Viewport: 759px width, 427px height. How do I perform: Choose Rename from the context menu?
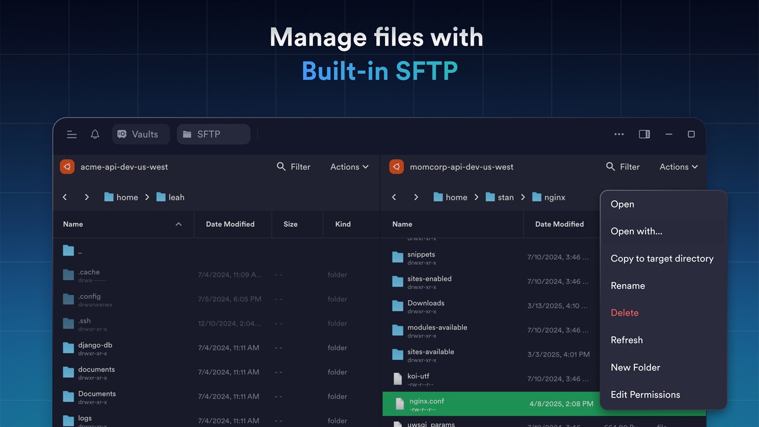[x=628, y=285]
